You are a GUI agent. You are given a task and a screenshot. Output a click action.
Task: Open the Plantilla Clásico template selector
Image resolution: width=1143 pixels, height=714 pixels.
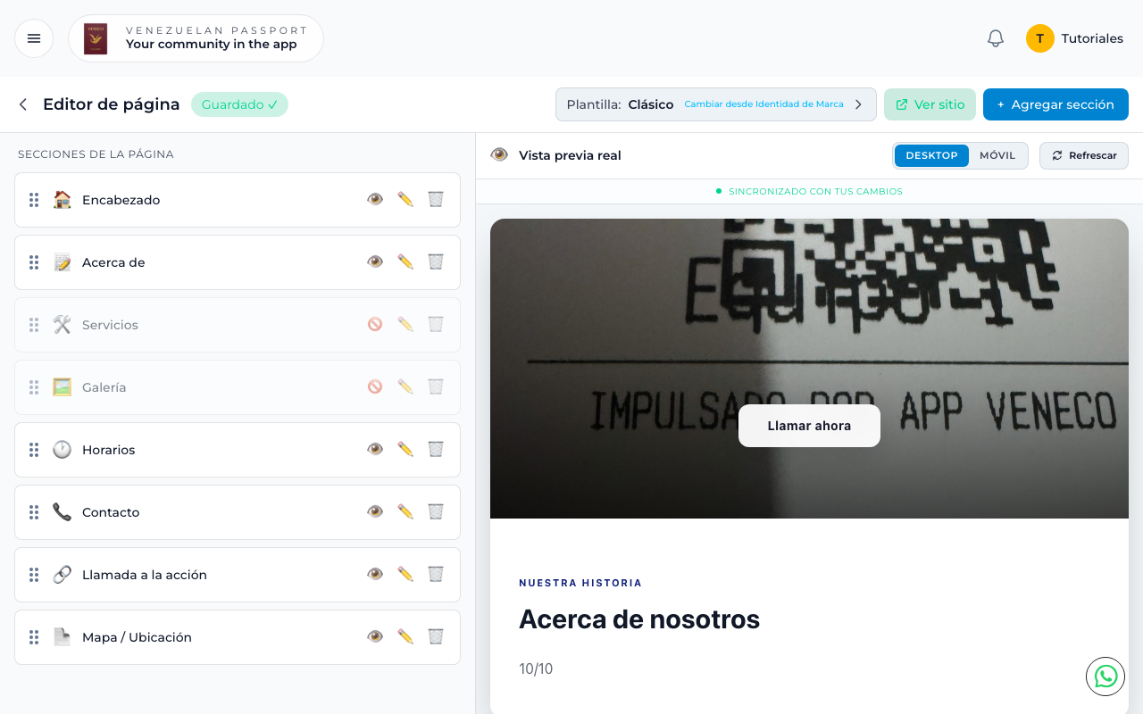[x=716, y=104]
